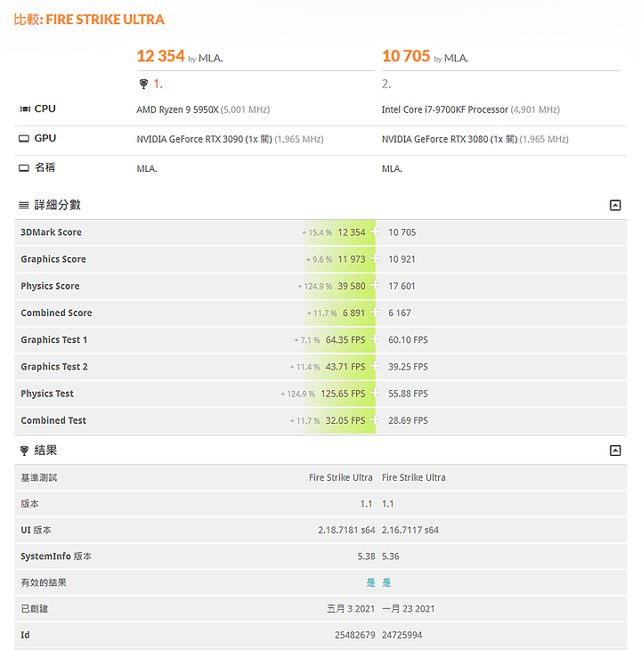Collapse the 詳細分數 section

615,205
